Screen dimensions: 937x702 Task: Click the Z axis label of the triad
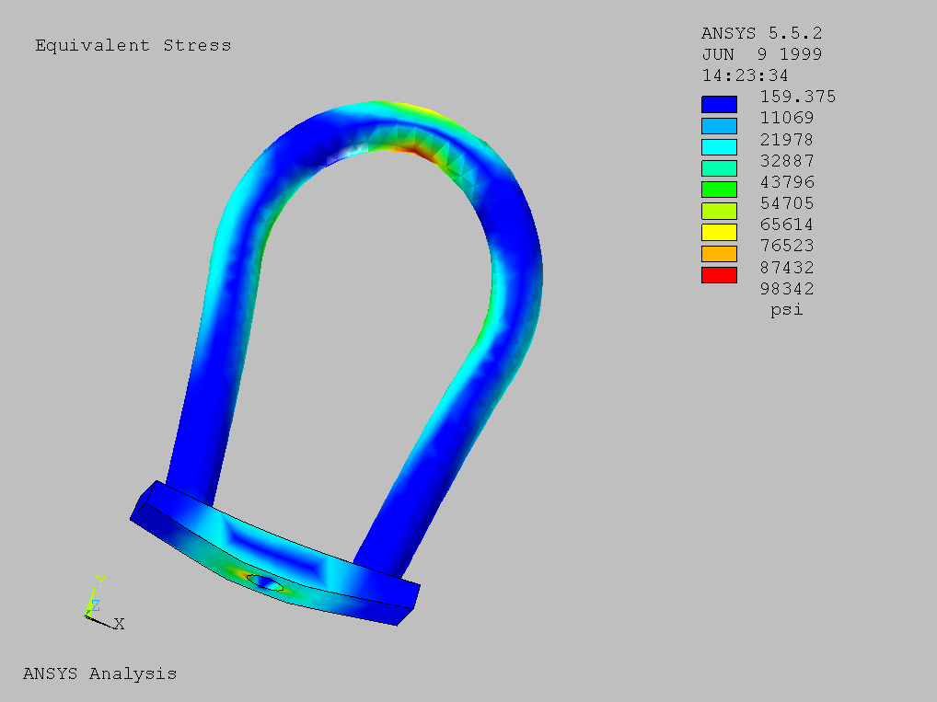point(96,605)
